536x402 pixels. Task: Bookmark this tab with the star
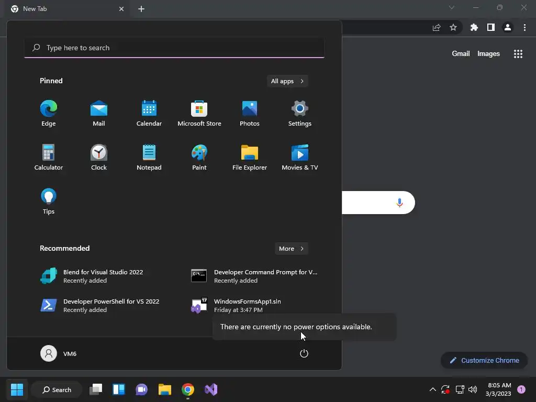(453, 27)
